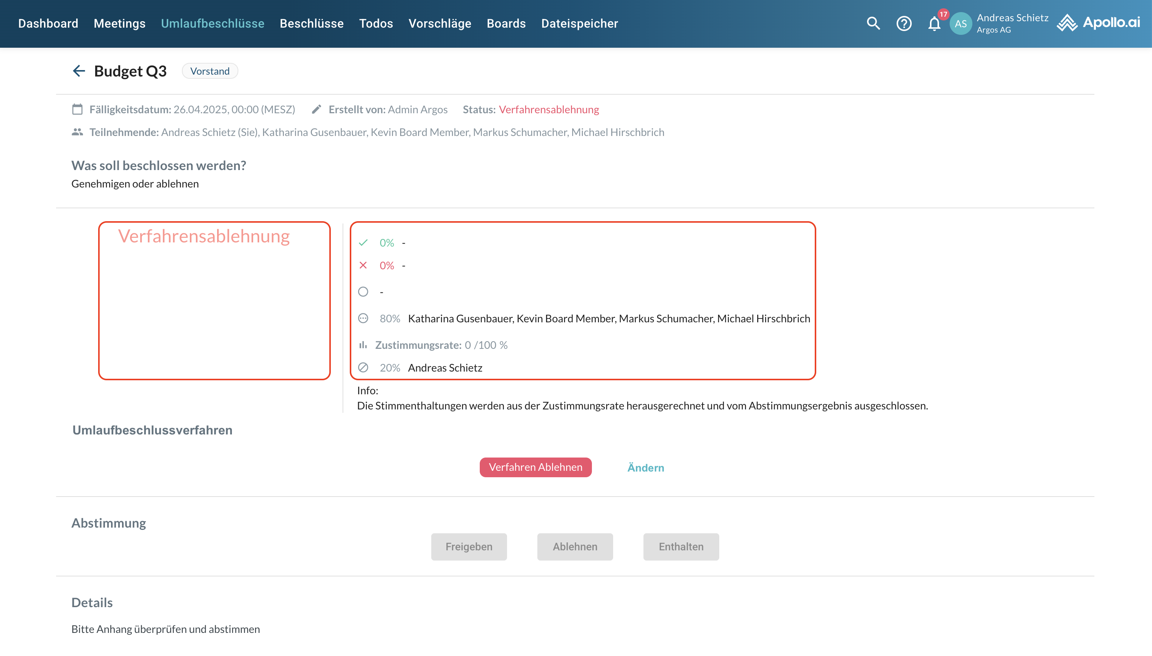Open the Meetings menu item

(x=119, y=23)
